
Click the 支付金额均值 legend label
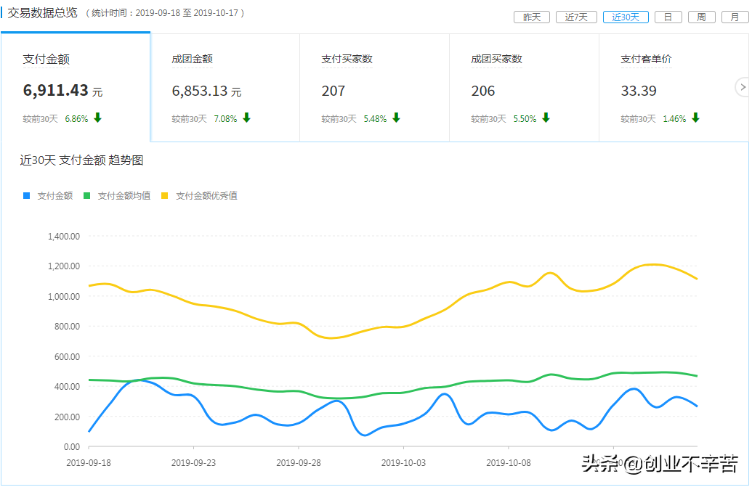pyautogui.click(x=124, y=195)
